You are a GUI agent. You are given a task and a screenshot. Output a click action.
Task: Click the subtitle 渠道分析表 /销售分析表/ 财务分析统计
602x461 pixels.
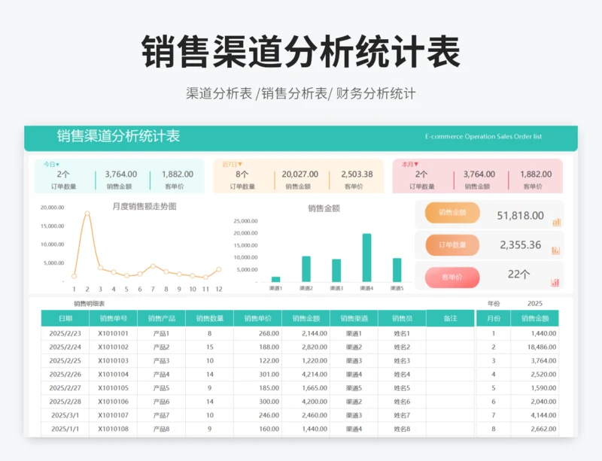pos(300,93)
